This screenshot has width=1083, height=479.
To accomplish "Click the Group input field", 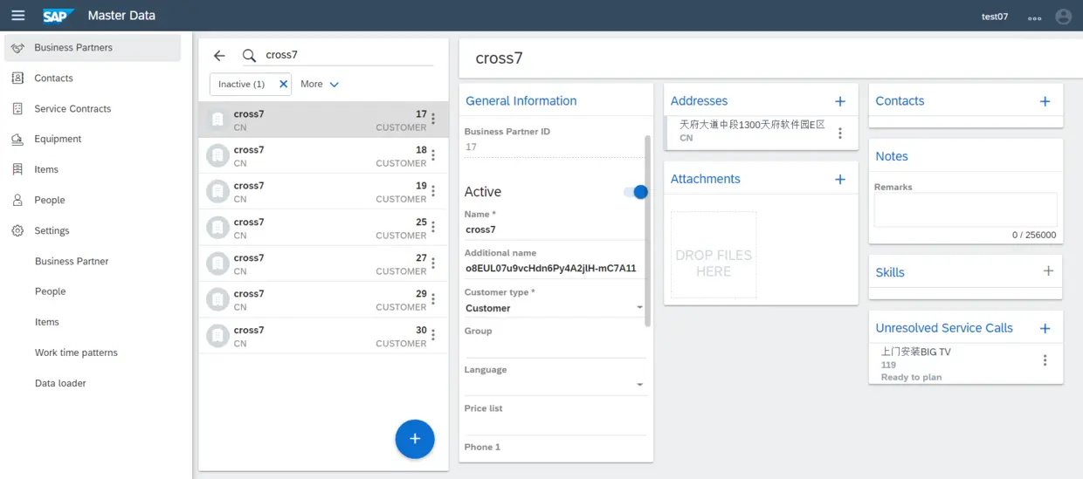I will [554, 347].
